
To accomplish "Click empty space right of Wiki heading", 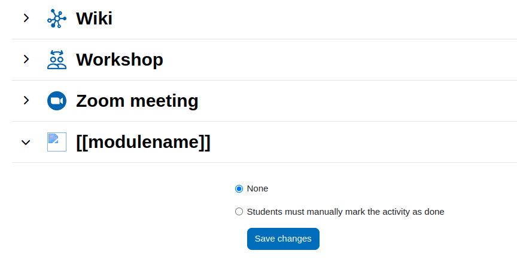I will (313, 18).
